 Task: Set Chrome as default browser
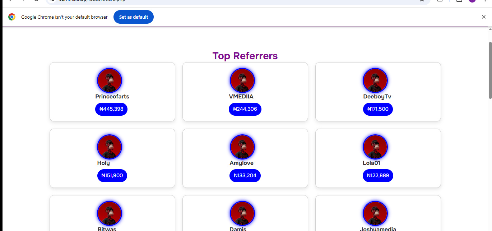click(x=134, y=17)
